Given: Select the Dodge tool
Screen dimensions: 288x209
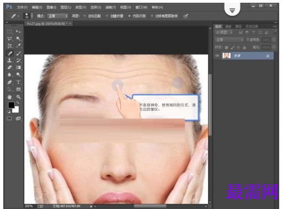Looking at the screenshot, I should (x=18, y=74).
